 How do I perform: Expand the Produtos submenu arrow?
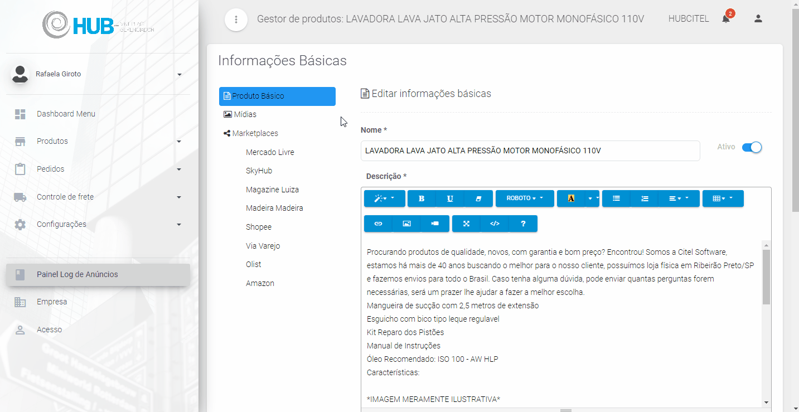tap(179, 142)
